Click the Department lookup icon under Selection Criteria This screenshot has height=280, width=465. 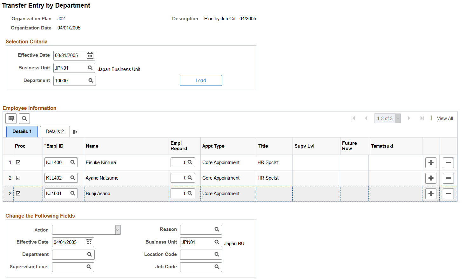click(x=91, y=80)
